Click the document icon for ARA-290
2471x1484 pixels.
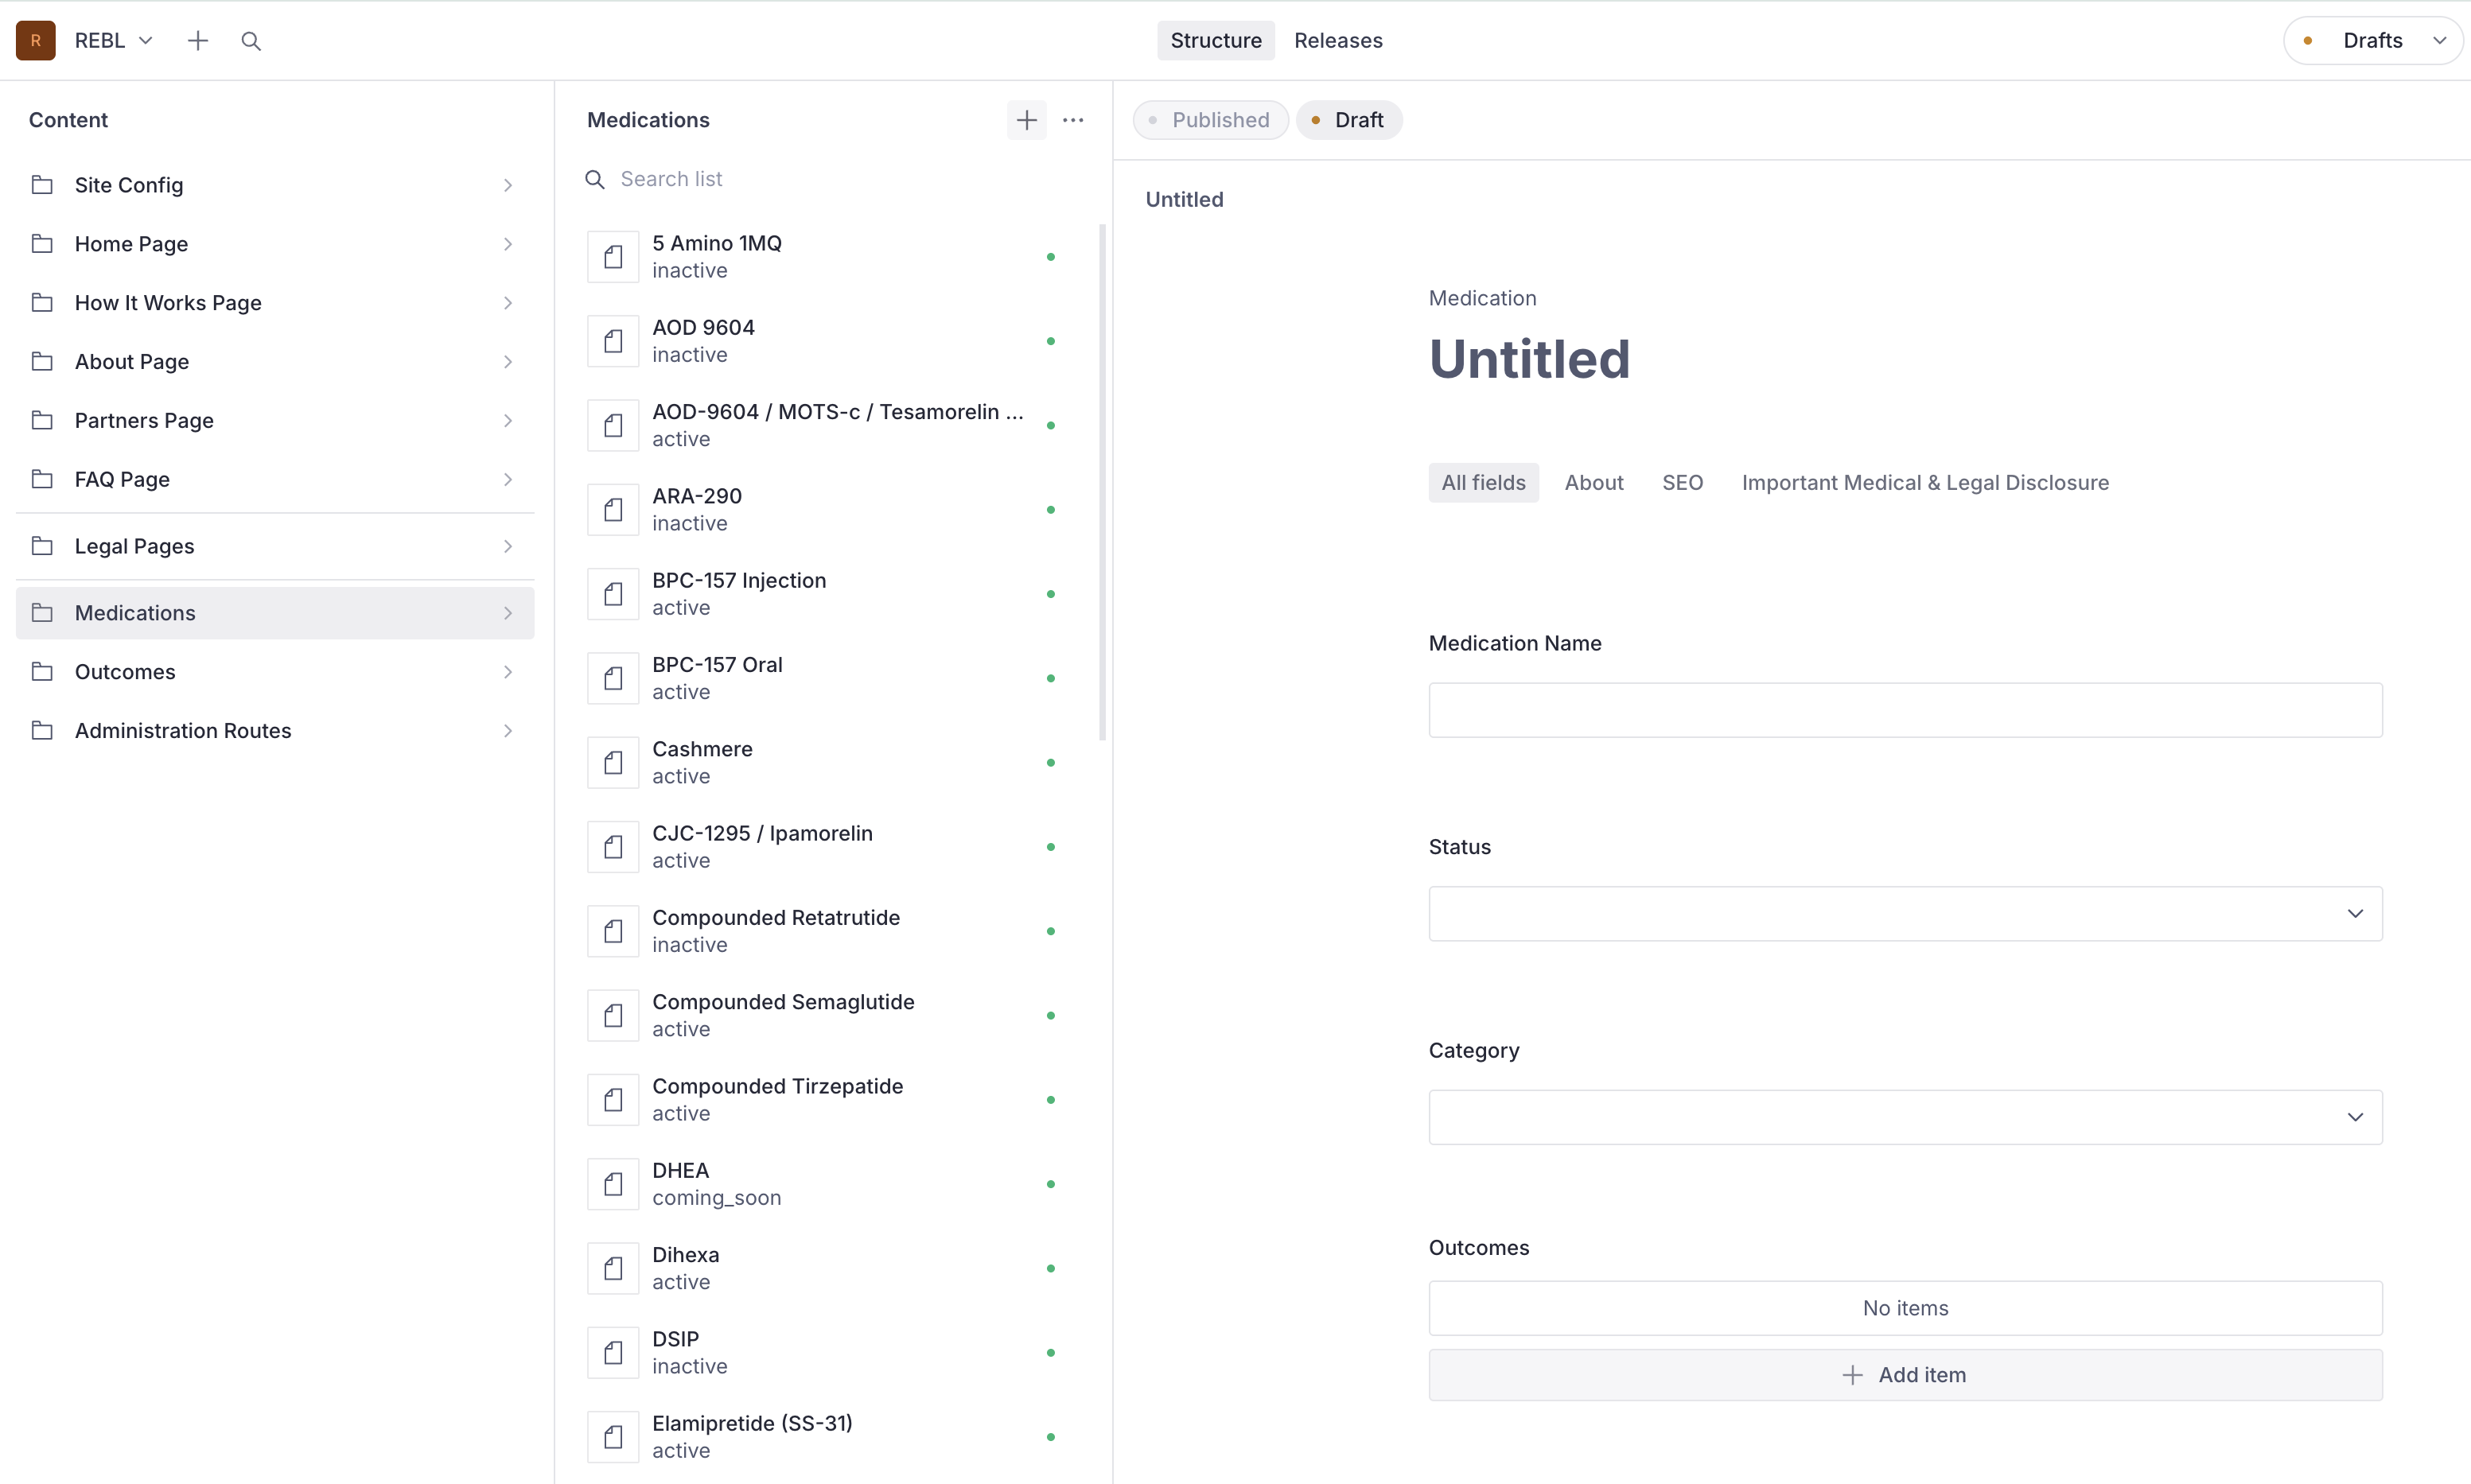click(x=613, y=510)
